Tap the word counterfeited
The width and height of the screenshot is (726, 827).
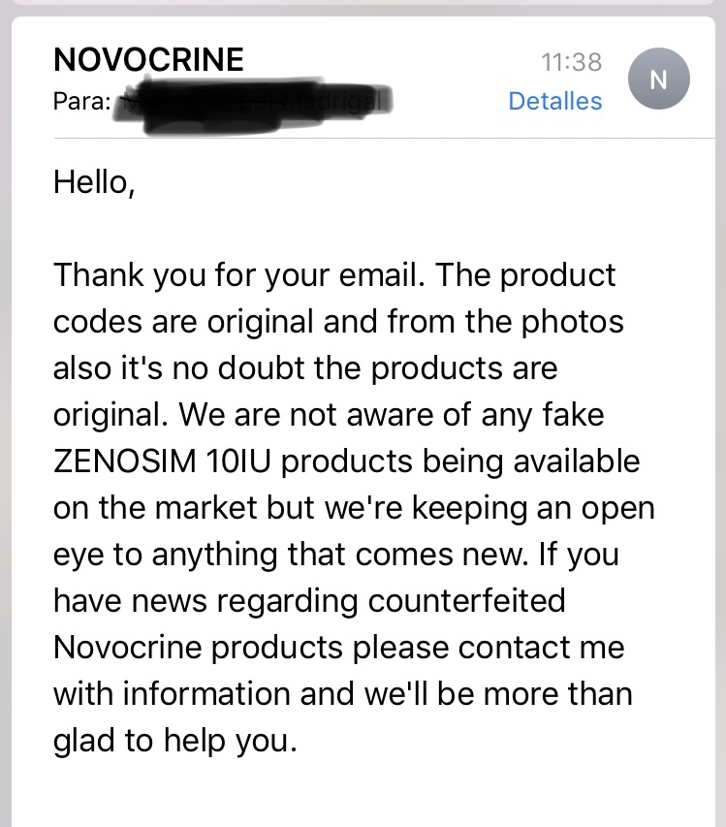tap(466, 600)
